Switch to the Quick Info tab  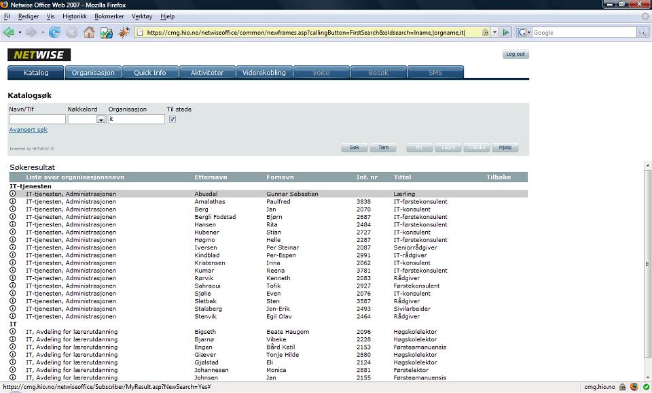click(x=150, y=73)
